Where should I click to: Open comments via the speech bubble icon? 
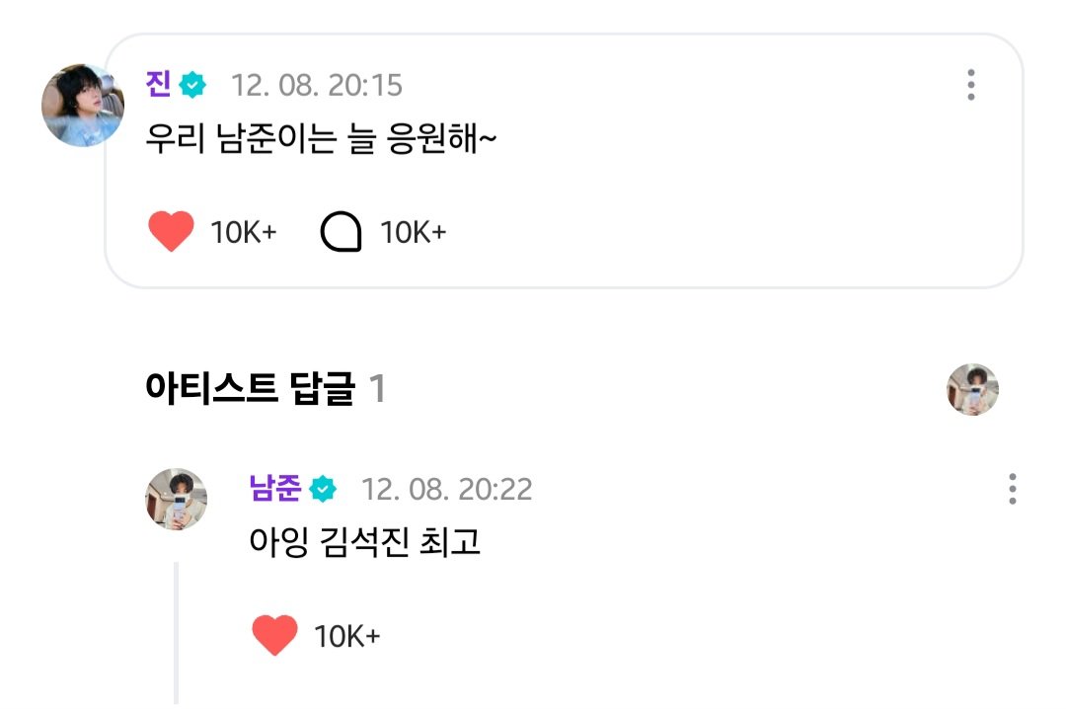point(342,232)
